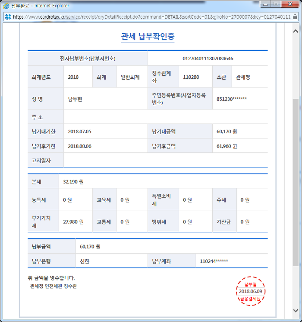
Task: Click the 본세 label cell
Action: coord(43,181)
